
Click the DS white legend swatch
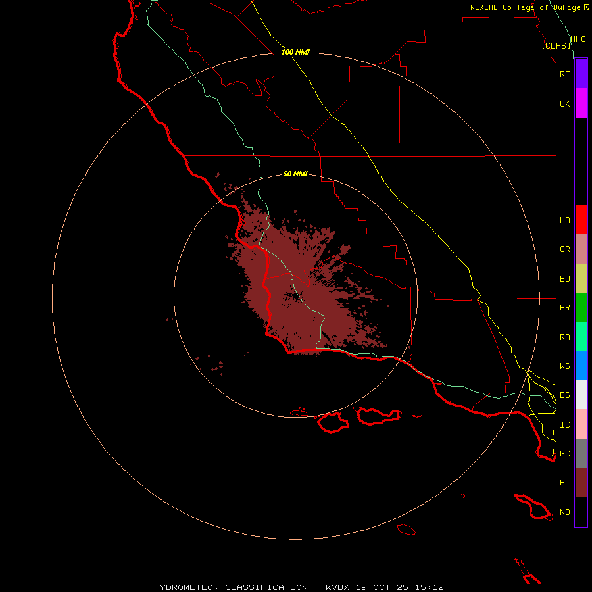pos(581,395)
